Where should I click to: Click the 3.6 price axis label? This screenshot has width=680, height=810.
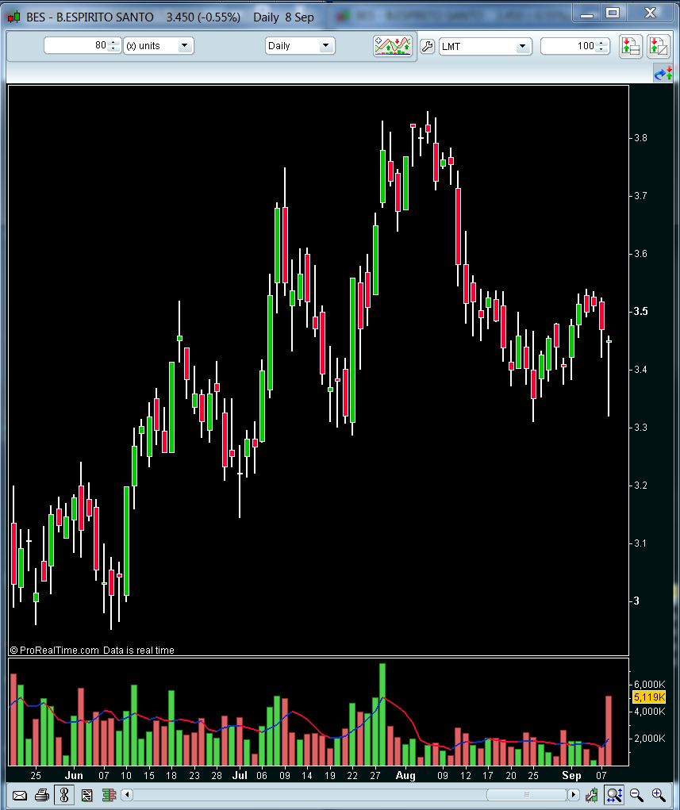(640, 254)
